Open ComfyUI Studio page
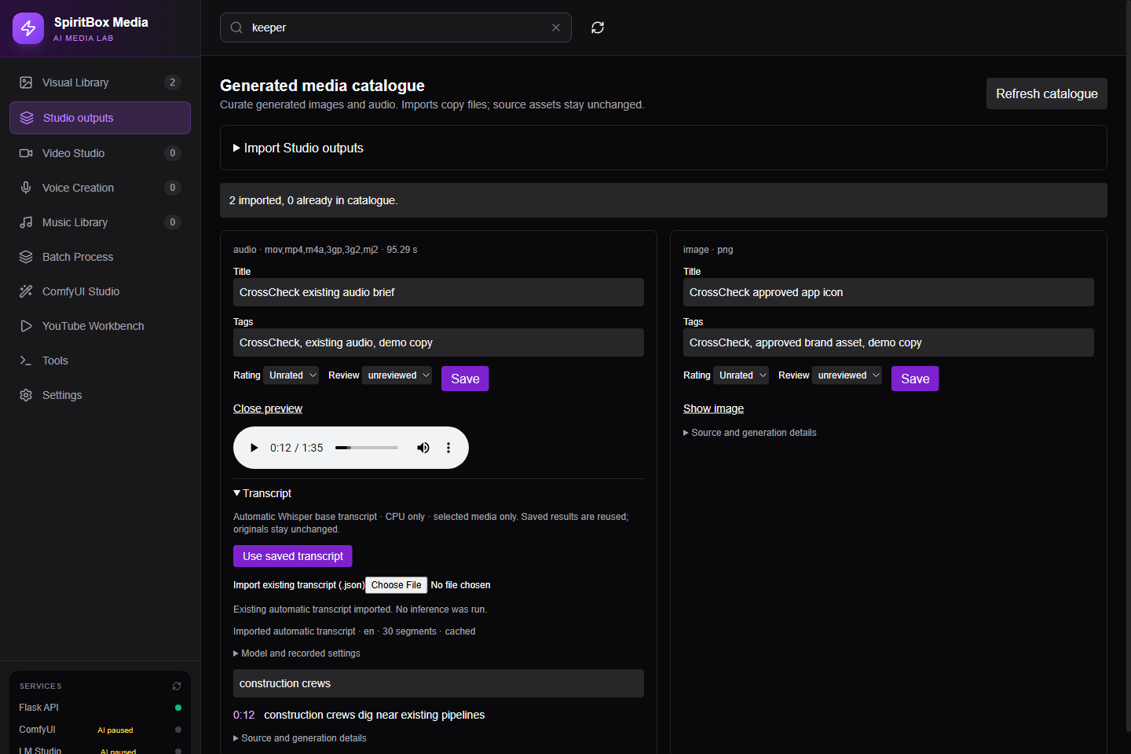Image resolution: width=1131 pixels, height=754 pixels. click(x=100, y=291)
